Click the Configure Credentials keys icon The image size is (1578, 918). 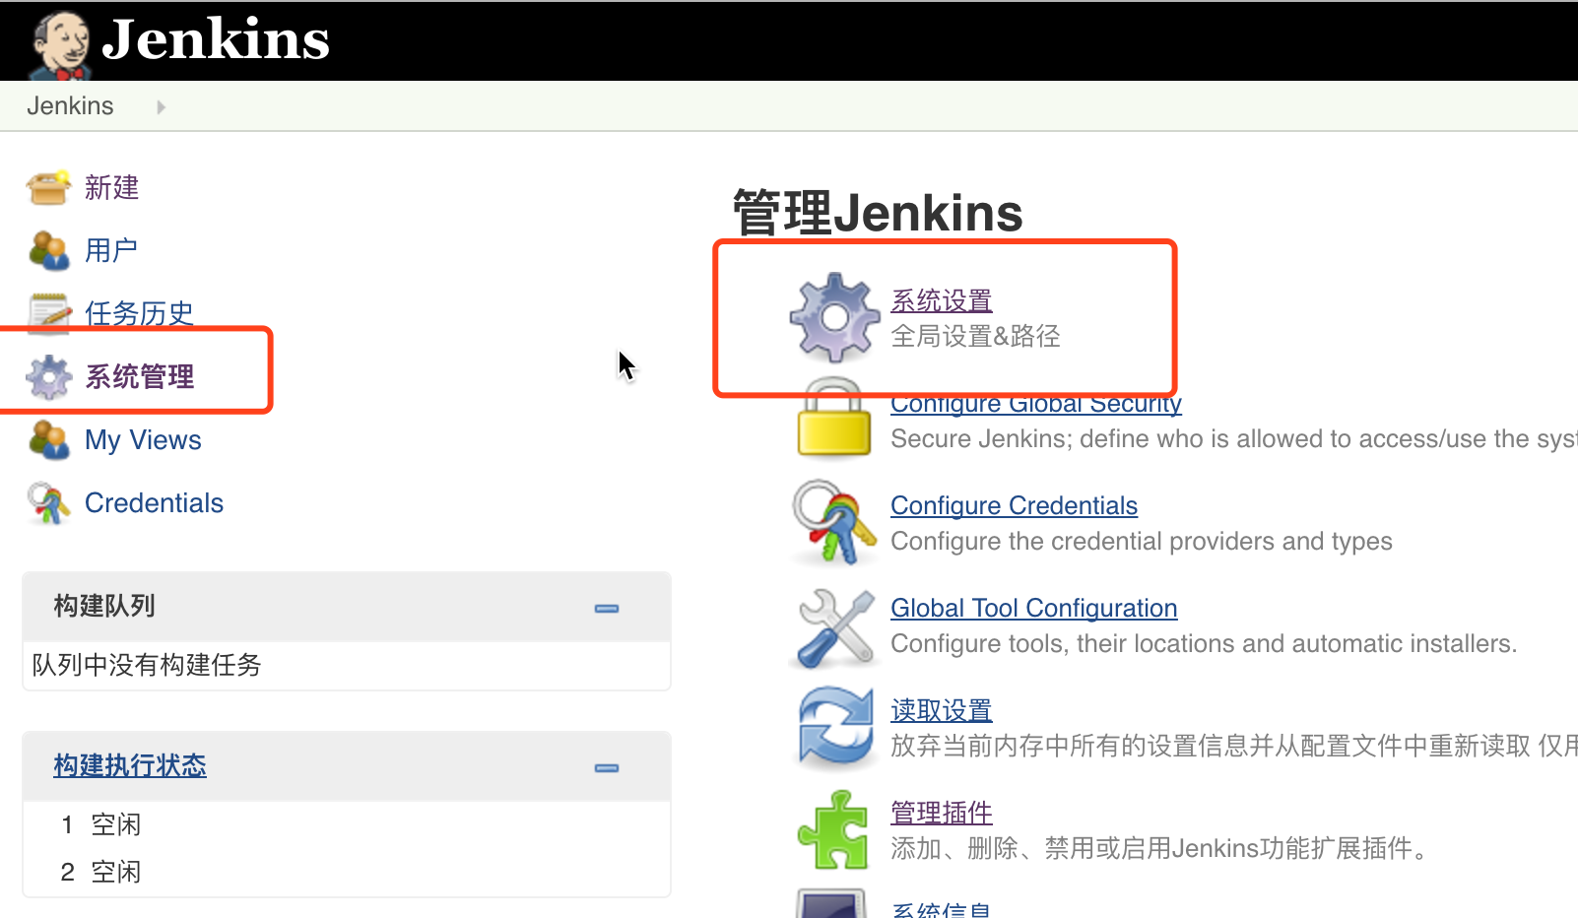pyautogui.click(x=834, y=522)
